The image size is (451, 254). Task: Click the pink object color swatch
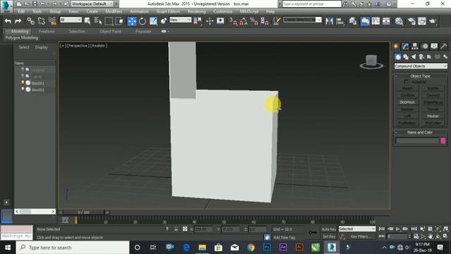pos(443,141)
